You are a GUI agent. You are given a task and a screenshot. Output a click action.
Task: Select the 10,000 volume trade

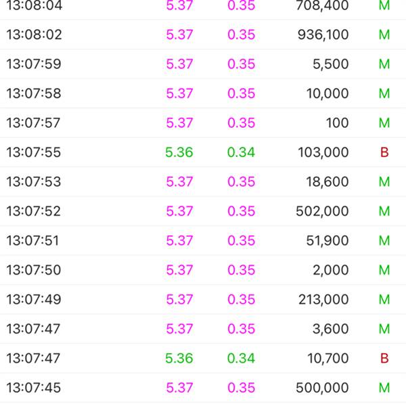click(203, 93)
